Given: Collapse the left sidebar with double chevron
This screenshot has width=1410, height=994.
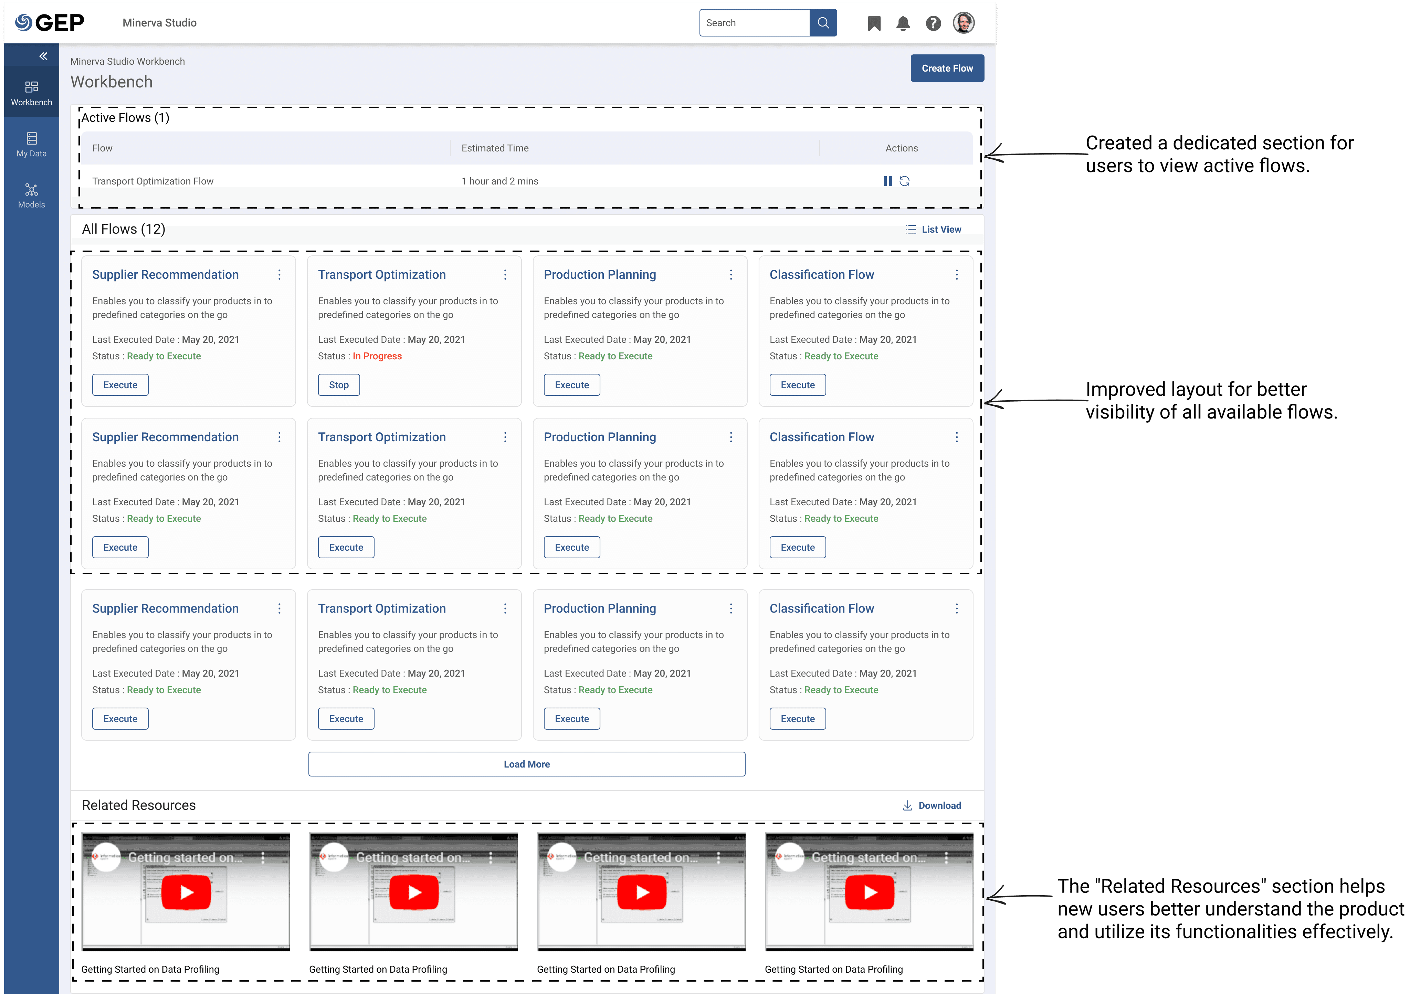Looking at the screenshot, I should click(x=43, y=56).
